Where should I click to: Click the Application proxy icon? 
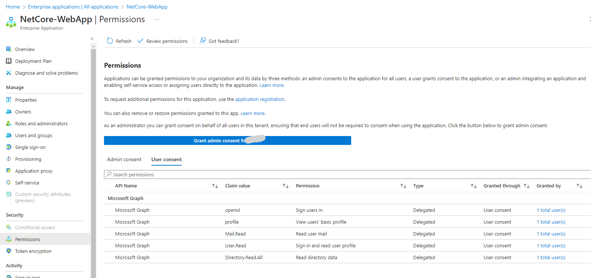point(9,171)
